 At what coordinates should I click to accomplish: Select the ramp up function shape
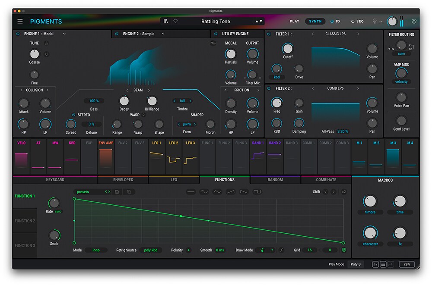coord(230,192)
